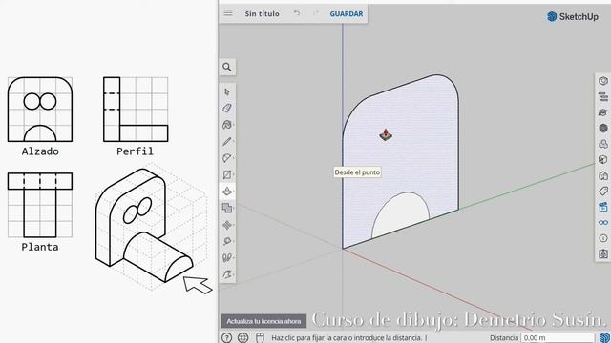Screen dimensions: 611x343
Task: Open the Instructor graduation-cap panel
Action: pos(603,112)
